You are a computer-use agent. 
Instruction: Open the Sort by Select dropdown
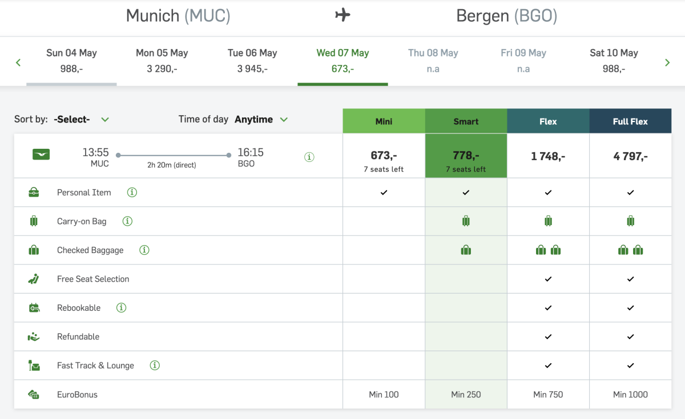click(x=80, y=120)
